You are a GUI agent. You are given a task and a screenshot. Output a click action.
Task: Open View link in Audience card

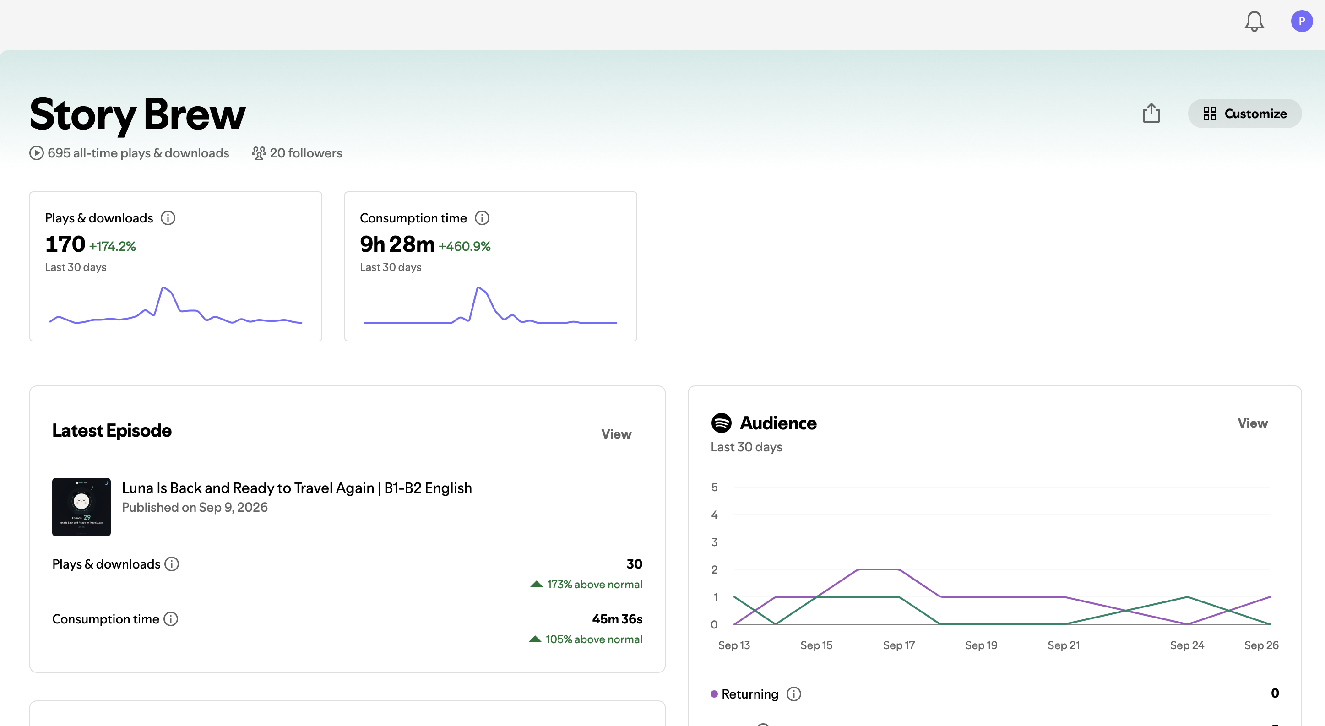1253,423
